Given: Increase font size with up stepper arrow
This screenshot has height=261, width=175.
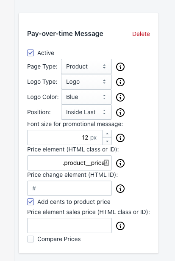Looking at the screenshot, I should click(x=107, y=134).
